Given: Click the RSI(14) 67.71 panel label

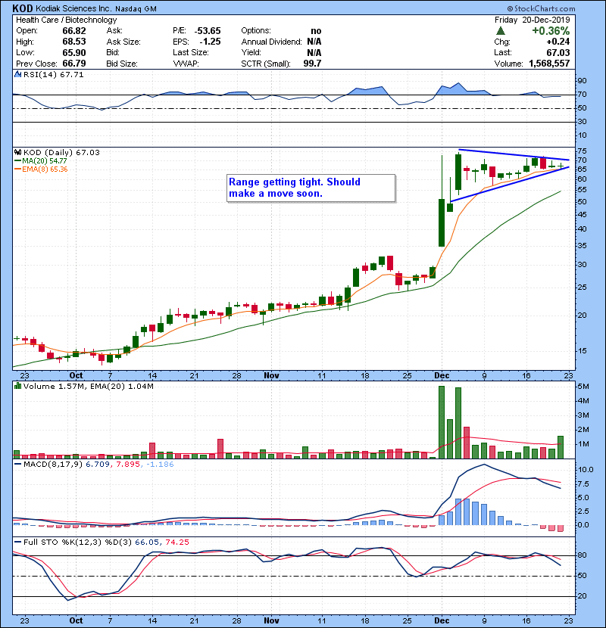Looking at the screenshot, I should [x=53, y=74].
